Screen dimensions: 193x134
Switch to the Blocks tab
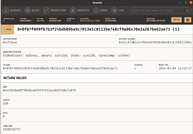pyautogui.click(x=36, y=11)
